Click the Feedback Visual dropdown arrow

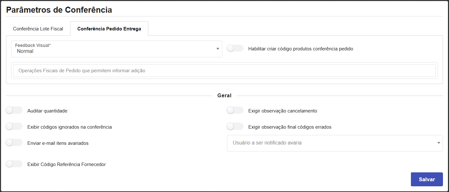click(x=218, y=49)
